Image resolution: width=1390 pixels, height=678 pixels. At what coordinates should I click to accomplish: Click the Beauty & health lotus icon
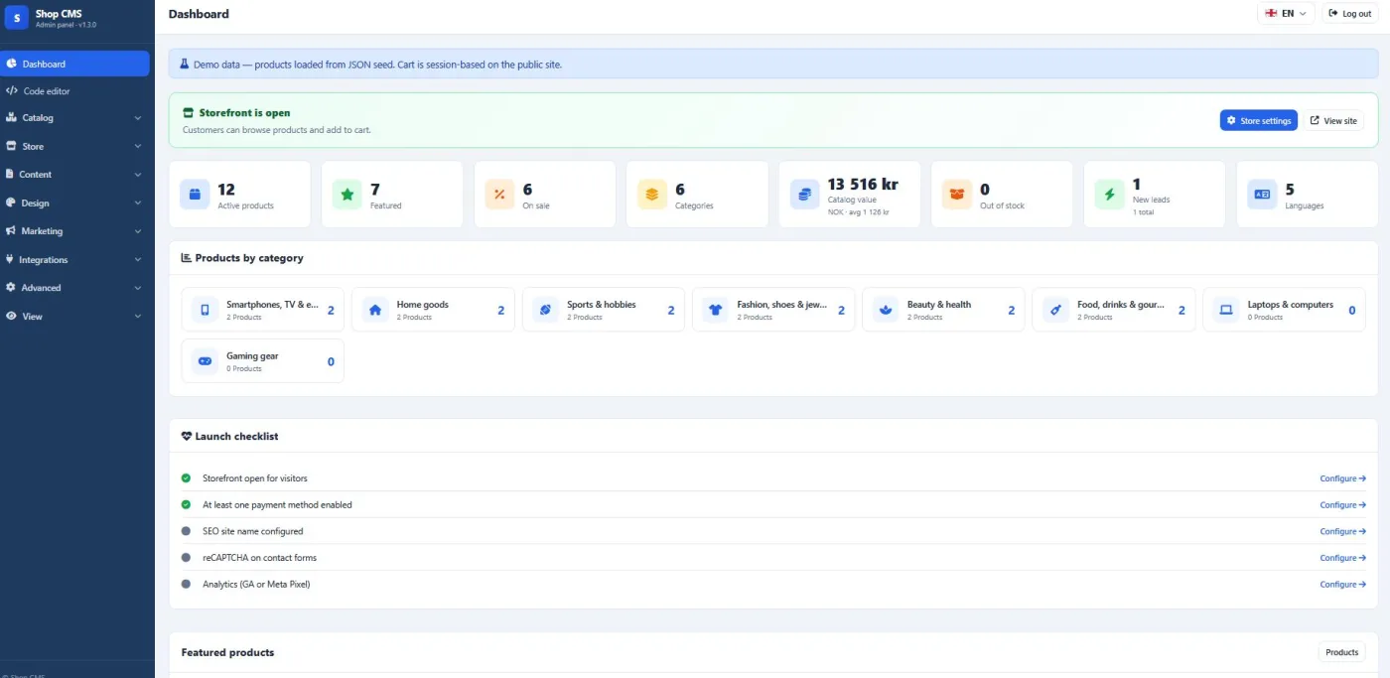pos(886,310)
